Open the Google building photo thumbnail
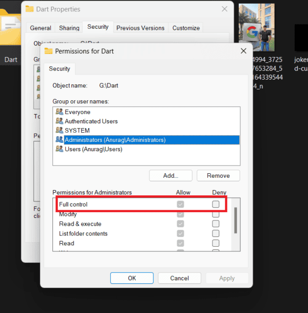Viewport: 308px width, 313px height. (x=257, y=27)
